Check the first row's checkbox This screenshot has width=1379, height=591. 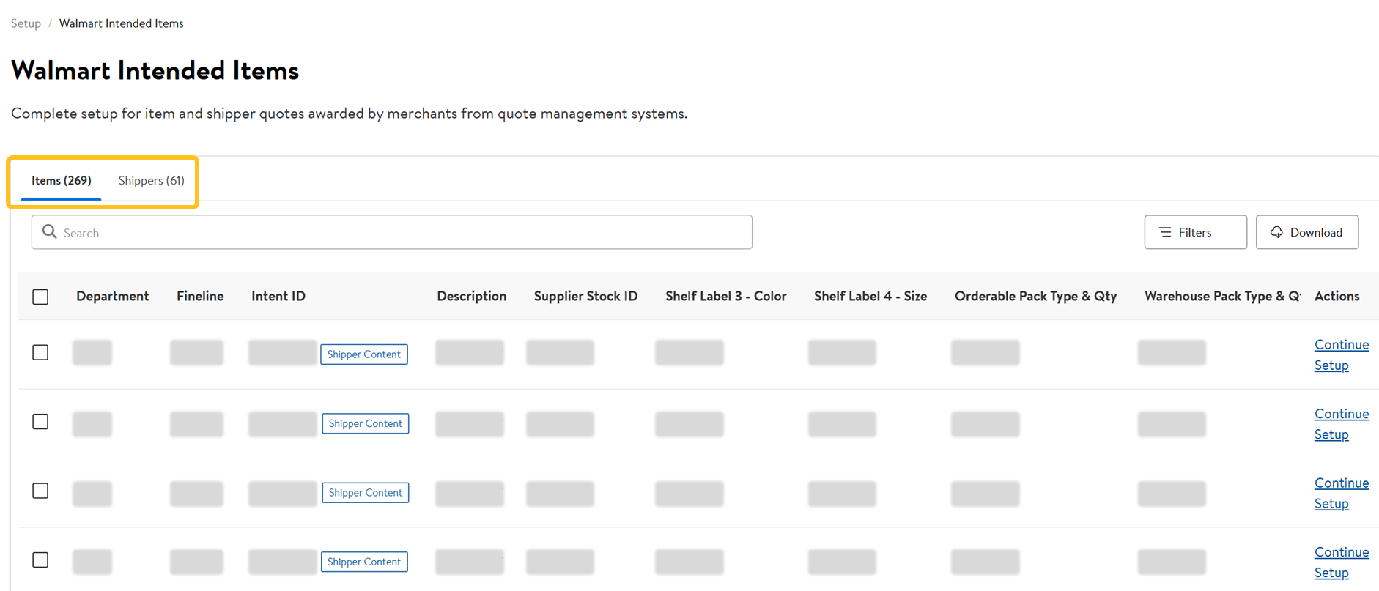40,352
